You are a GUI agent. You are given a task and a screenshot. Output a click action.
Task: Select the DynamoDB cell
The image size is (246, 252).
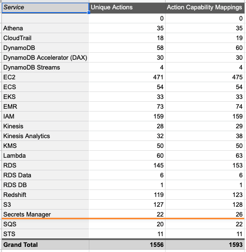pyautogui.click(x=45, y=48)
